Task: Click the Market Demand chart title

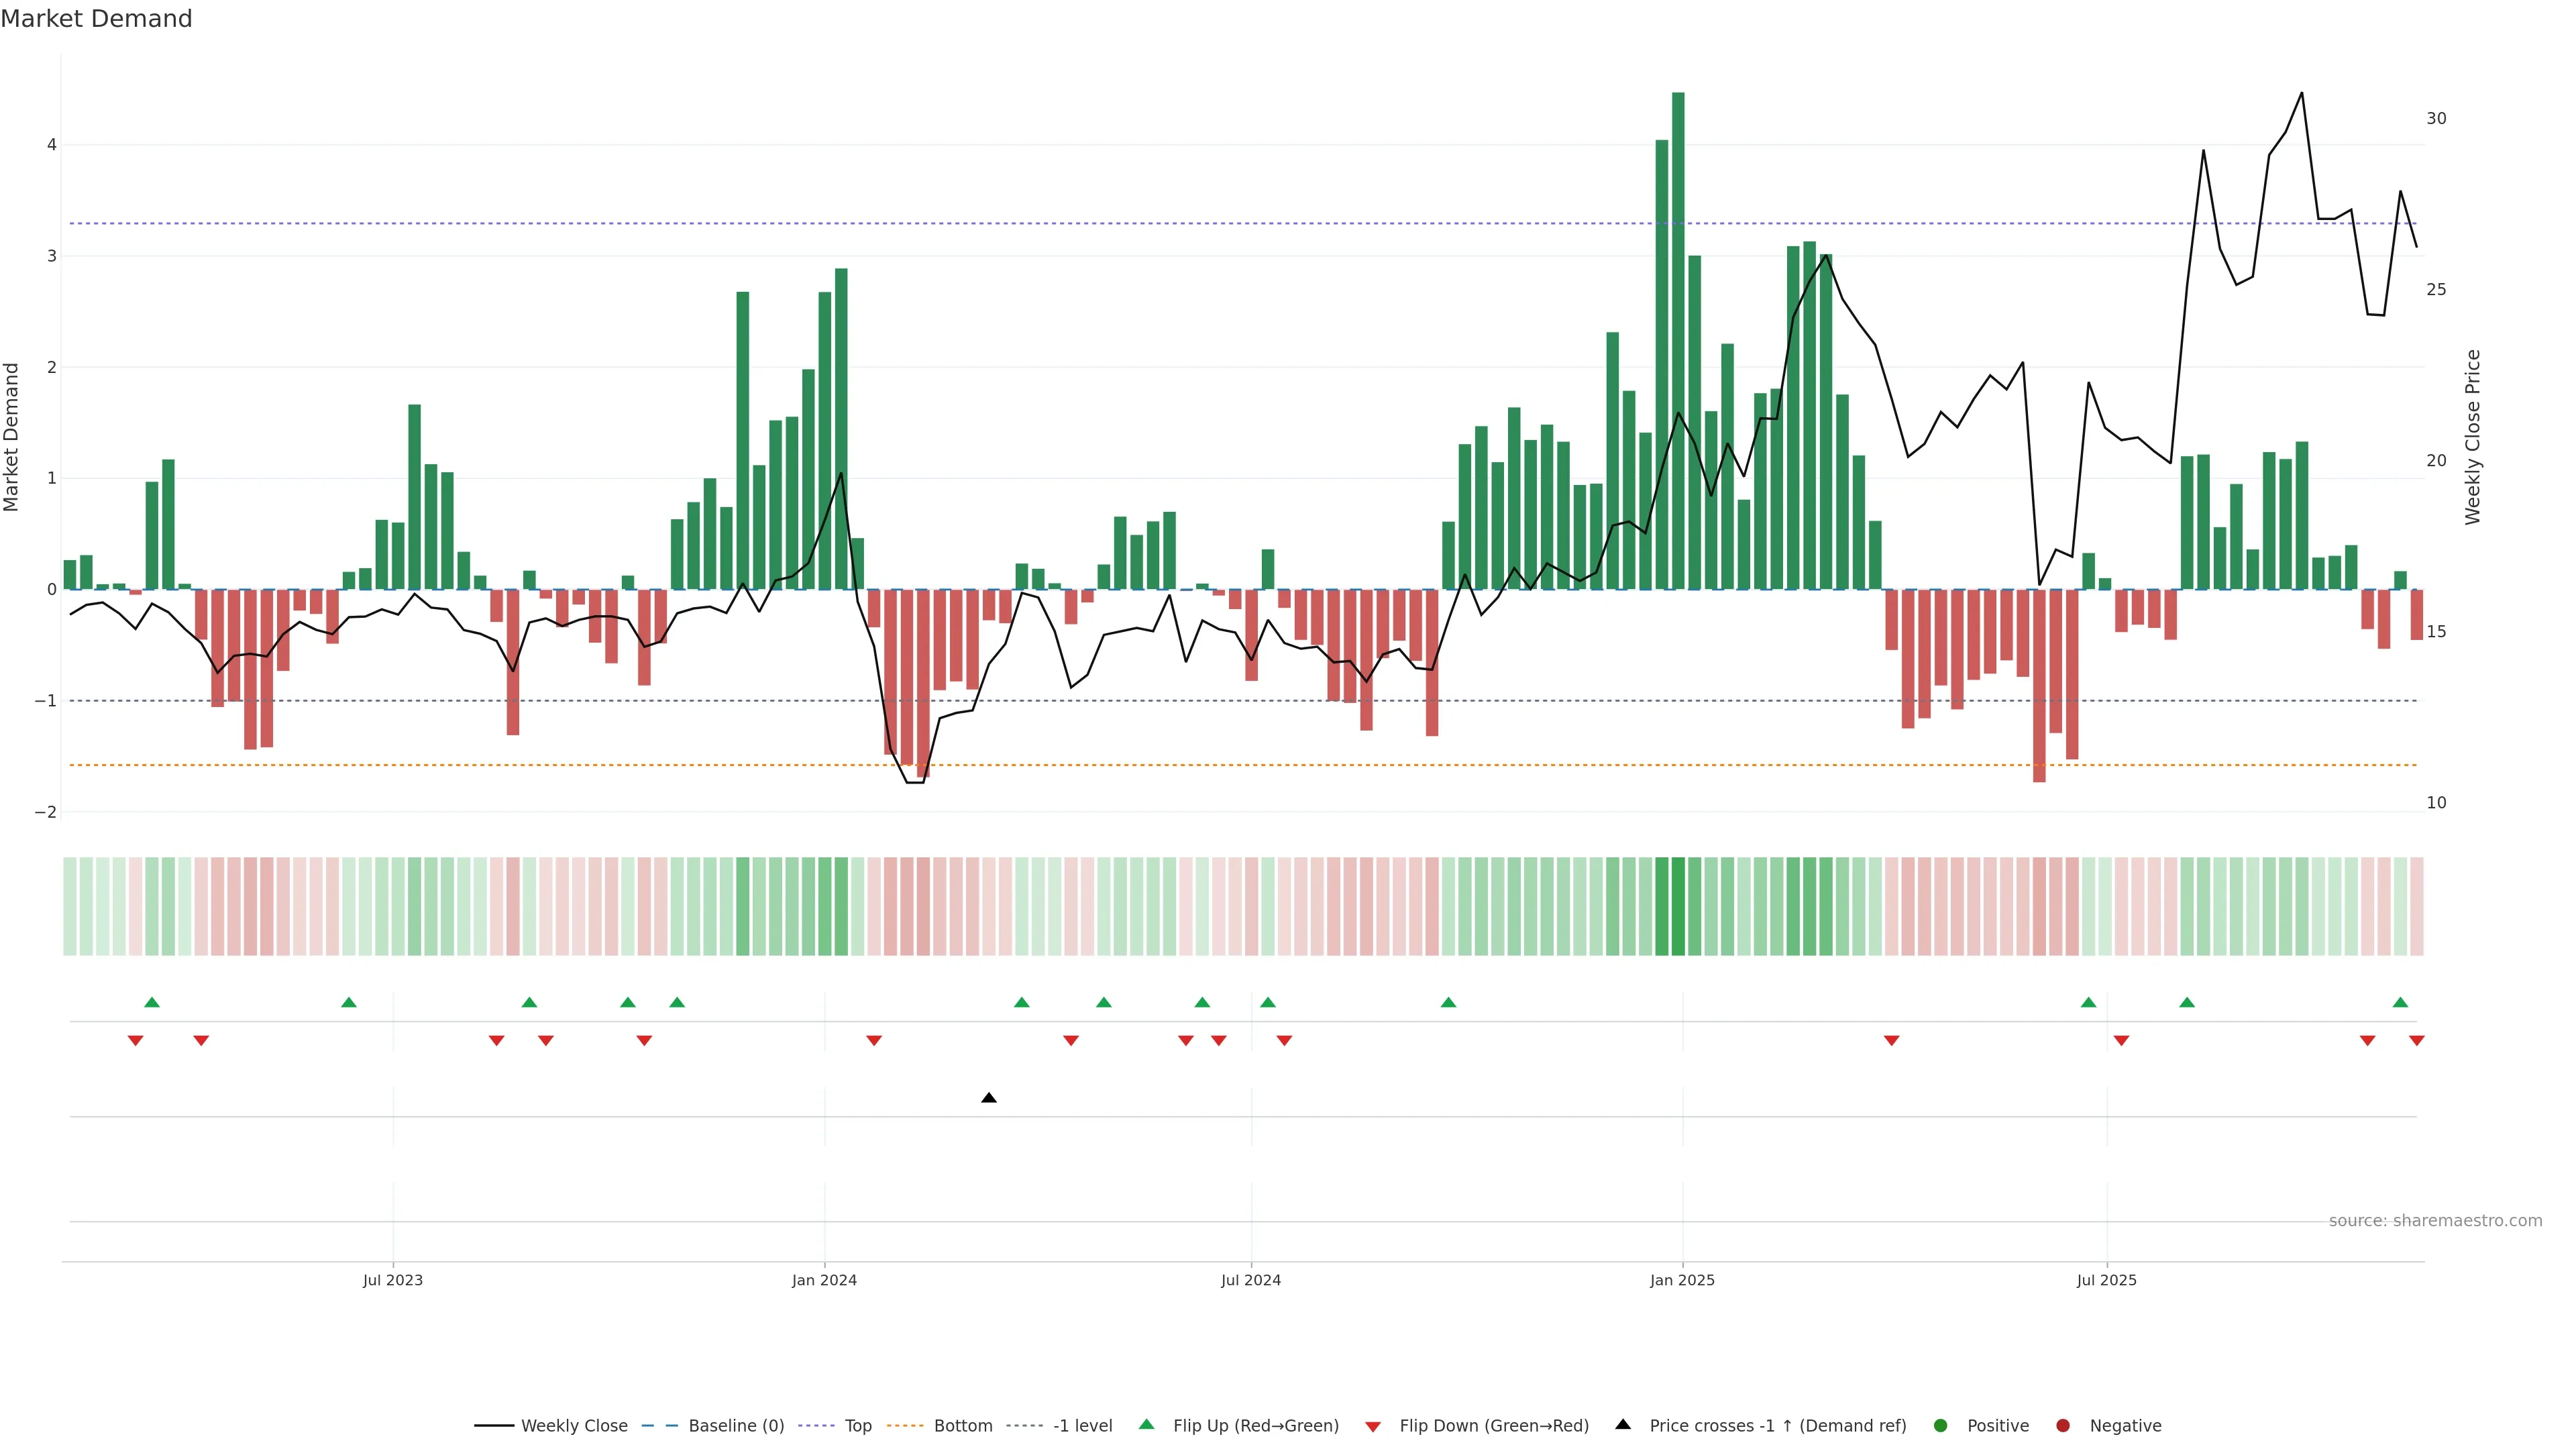Action: [96, 19]
